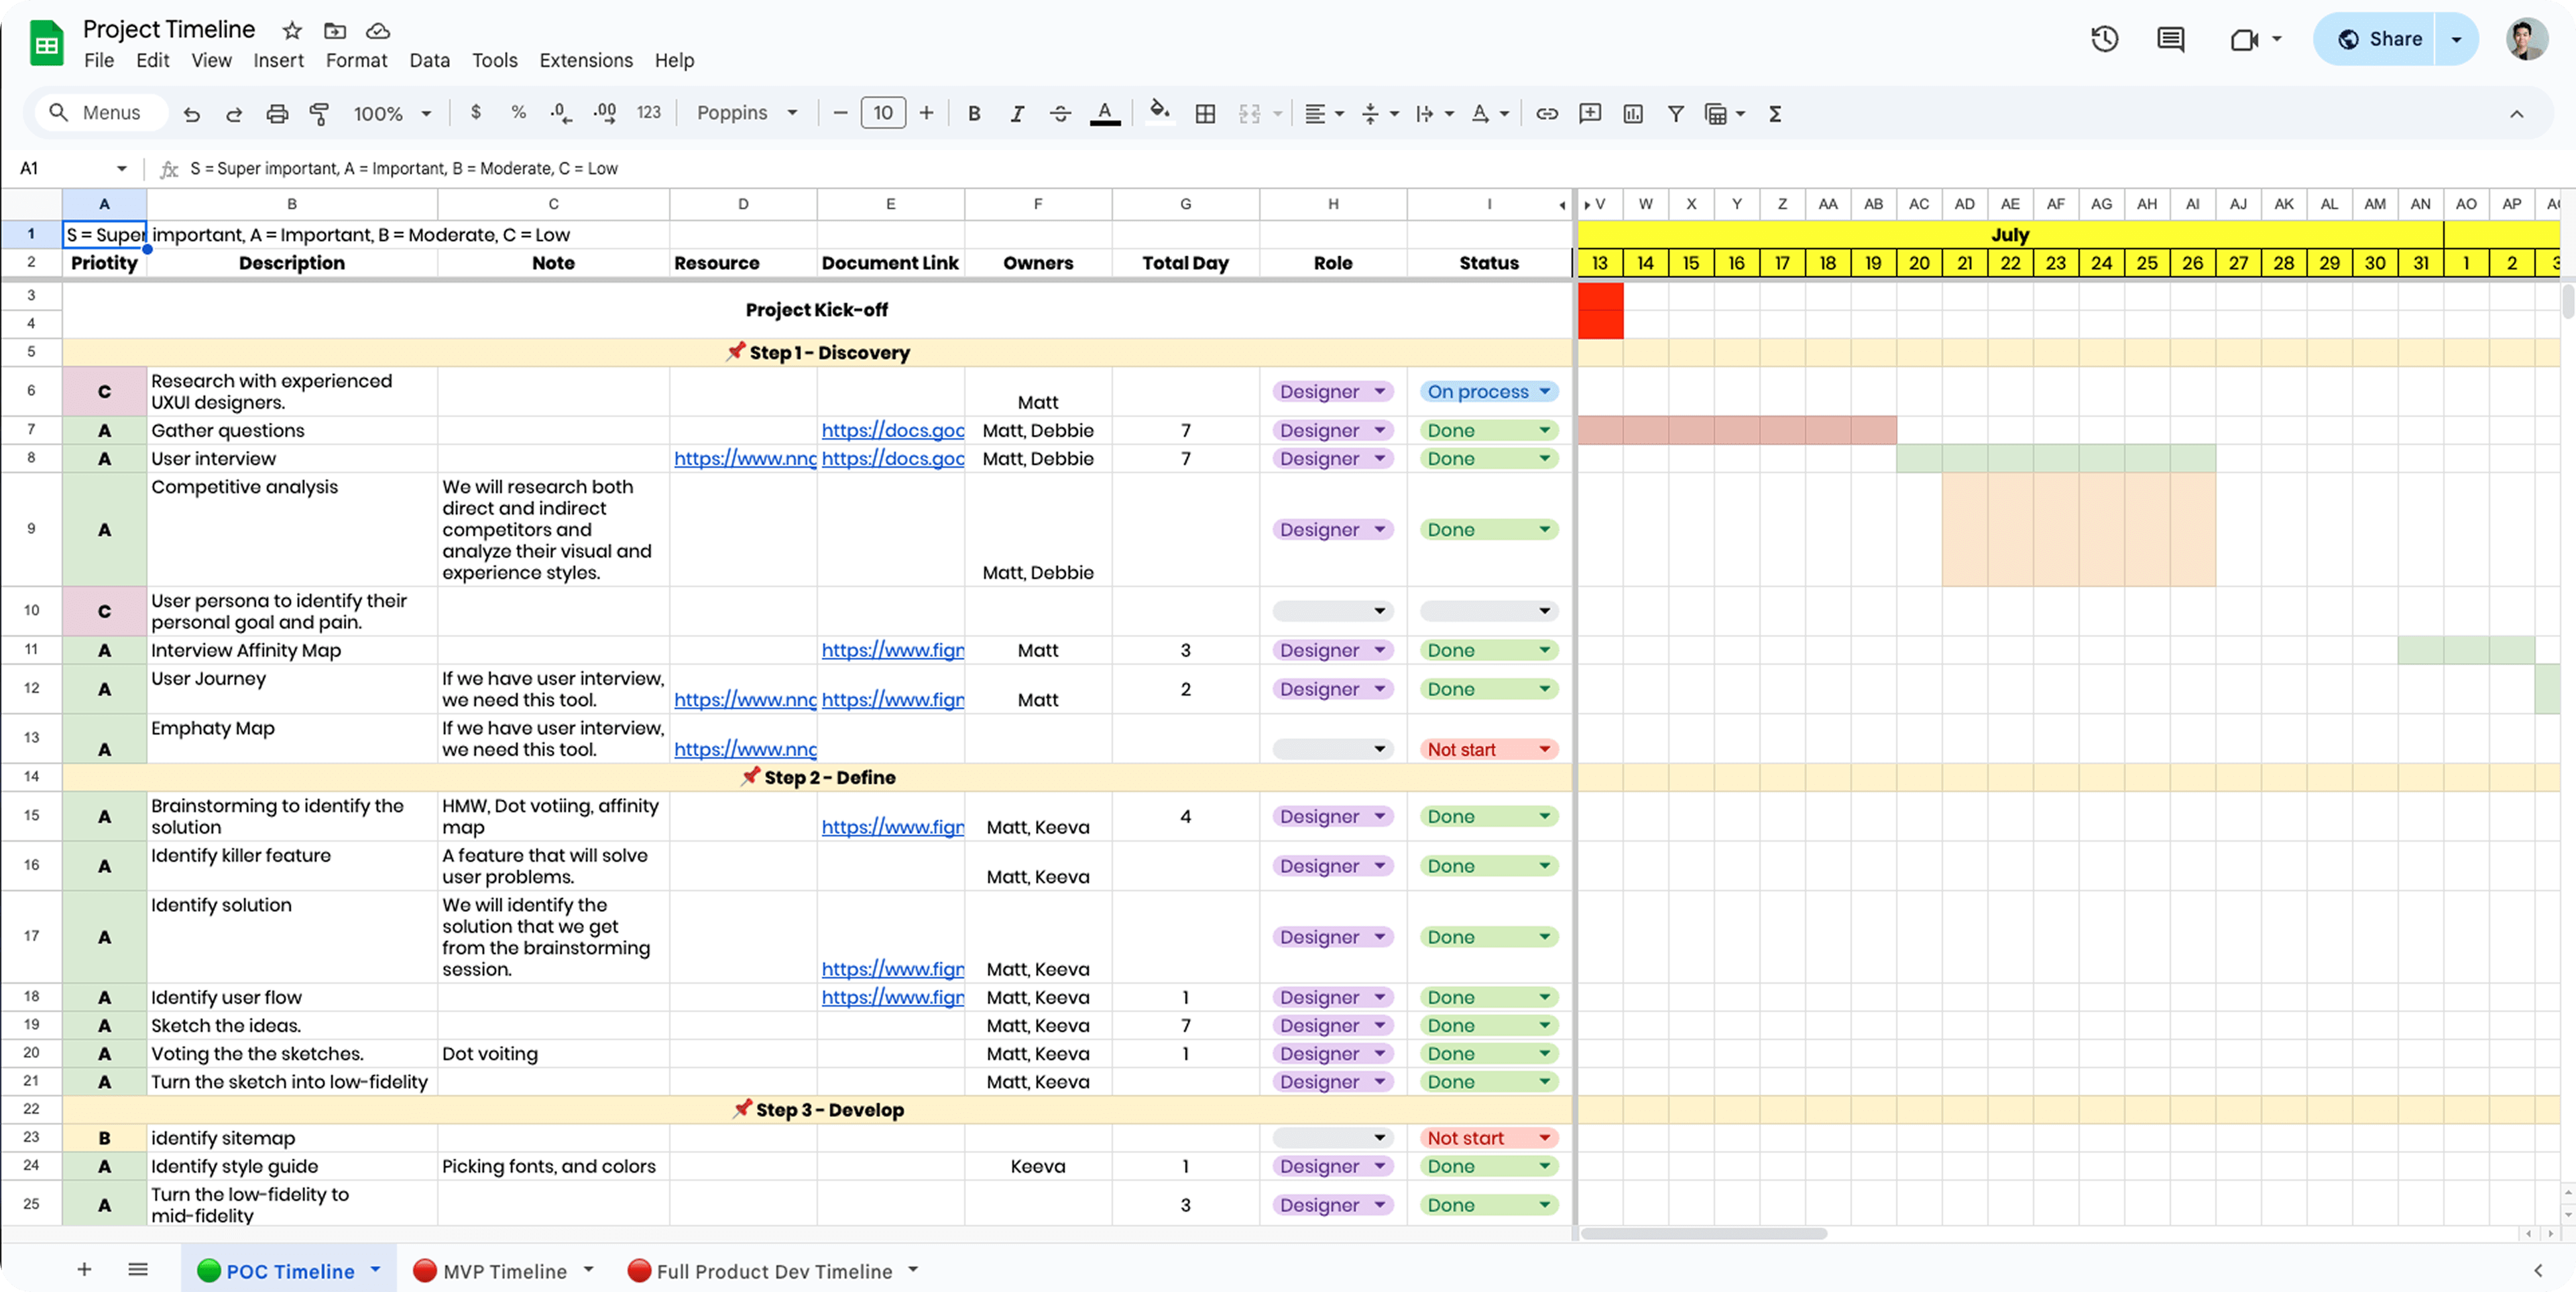2576x1292 pixels.
Task: Toggle italic formatting
Action: (1017, 114)
